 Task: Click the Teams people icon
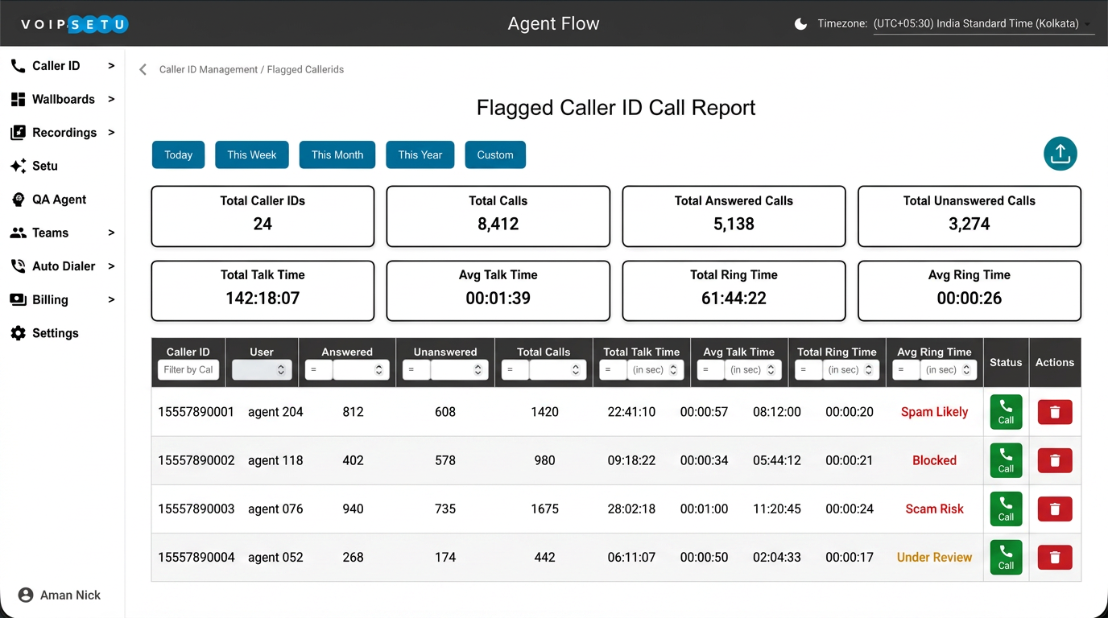coord(18,233)
